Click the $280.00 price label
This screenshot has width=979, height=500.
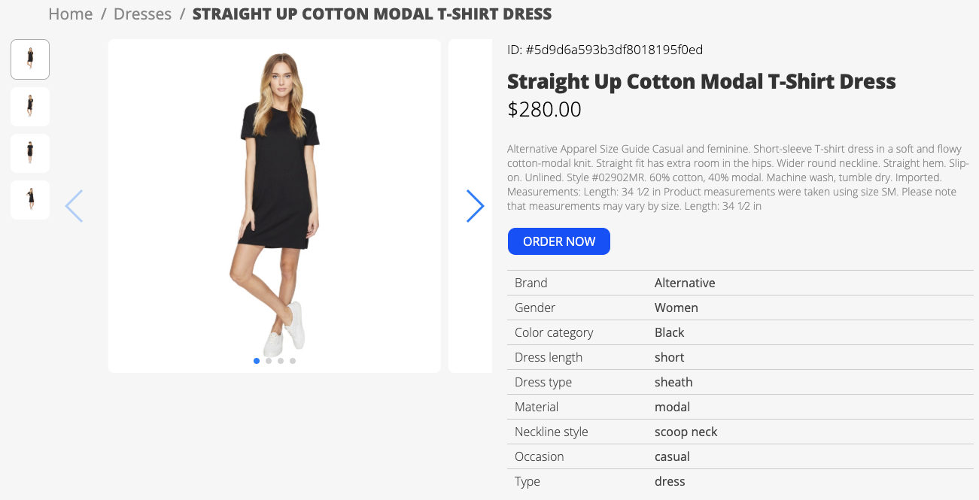point(545,109)
